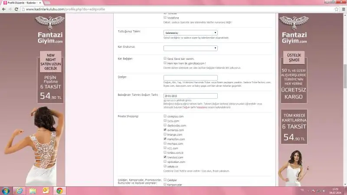Open Chrome menu hamburger icon
This screenshot has height=195, width=347.
(343, 9)
